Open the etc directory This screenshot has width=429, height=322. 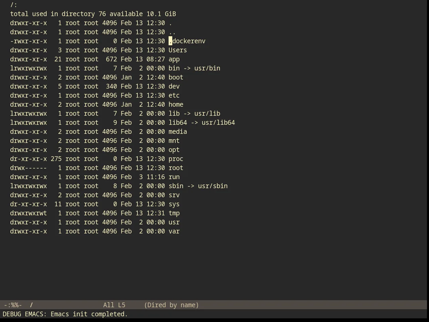coord(174,96)
